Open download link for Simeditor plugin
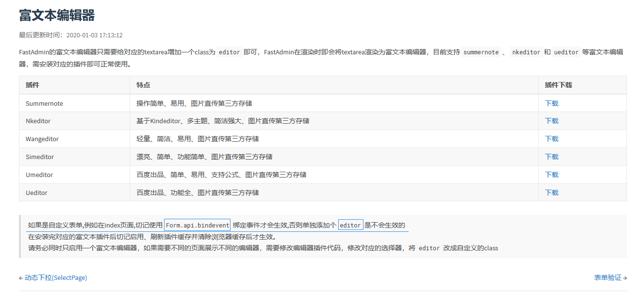643x292 pixels. 551,157
